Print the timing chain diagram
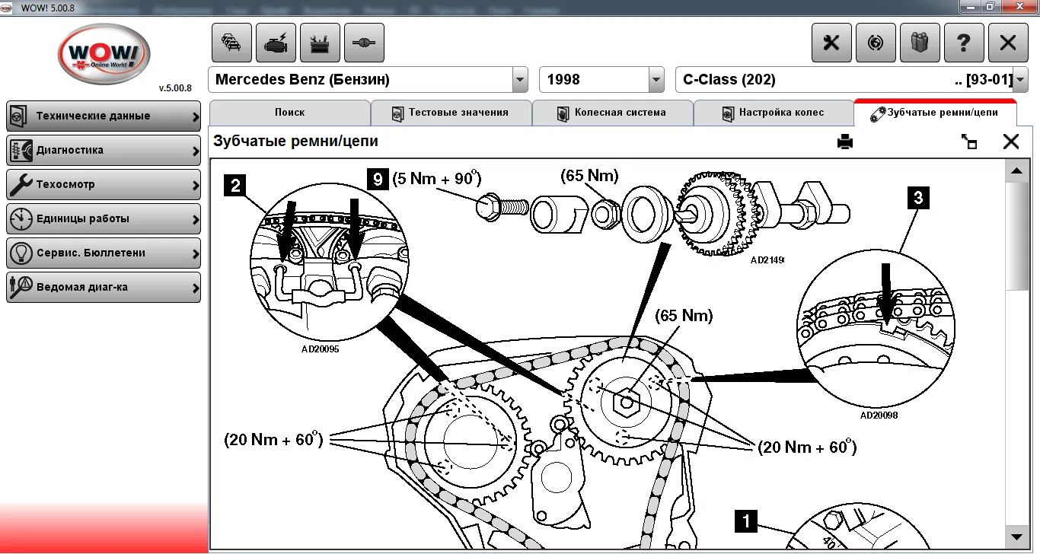 click(x=845, y=142)
